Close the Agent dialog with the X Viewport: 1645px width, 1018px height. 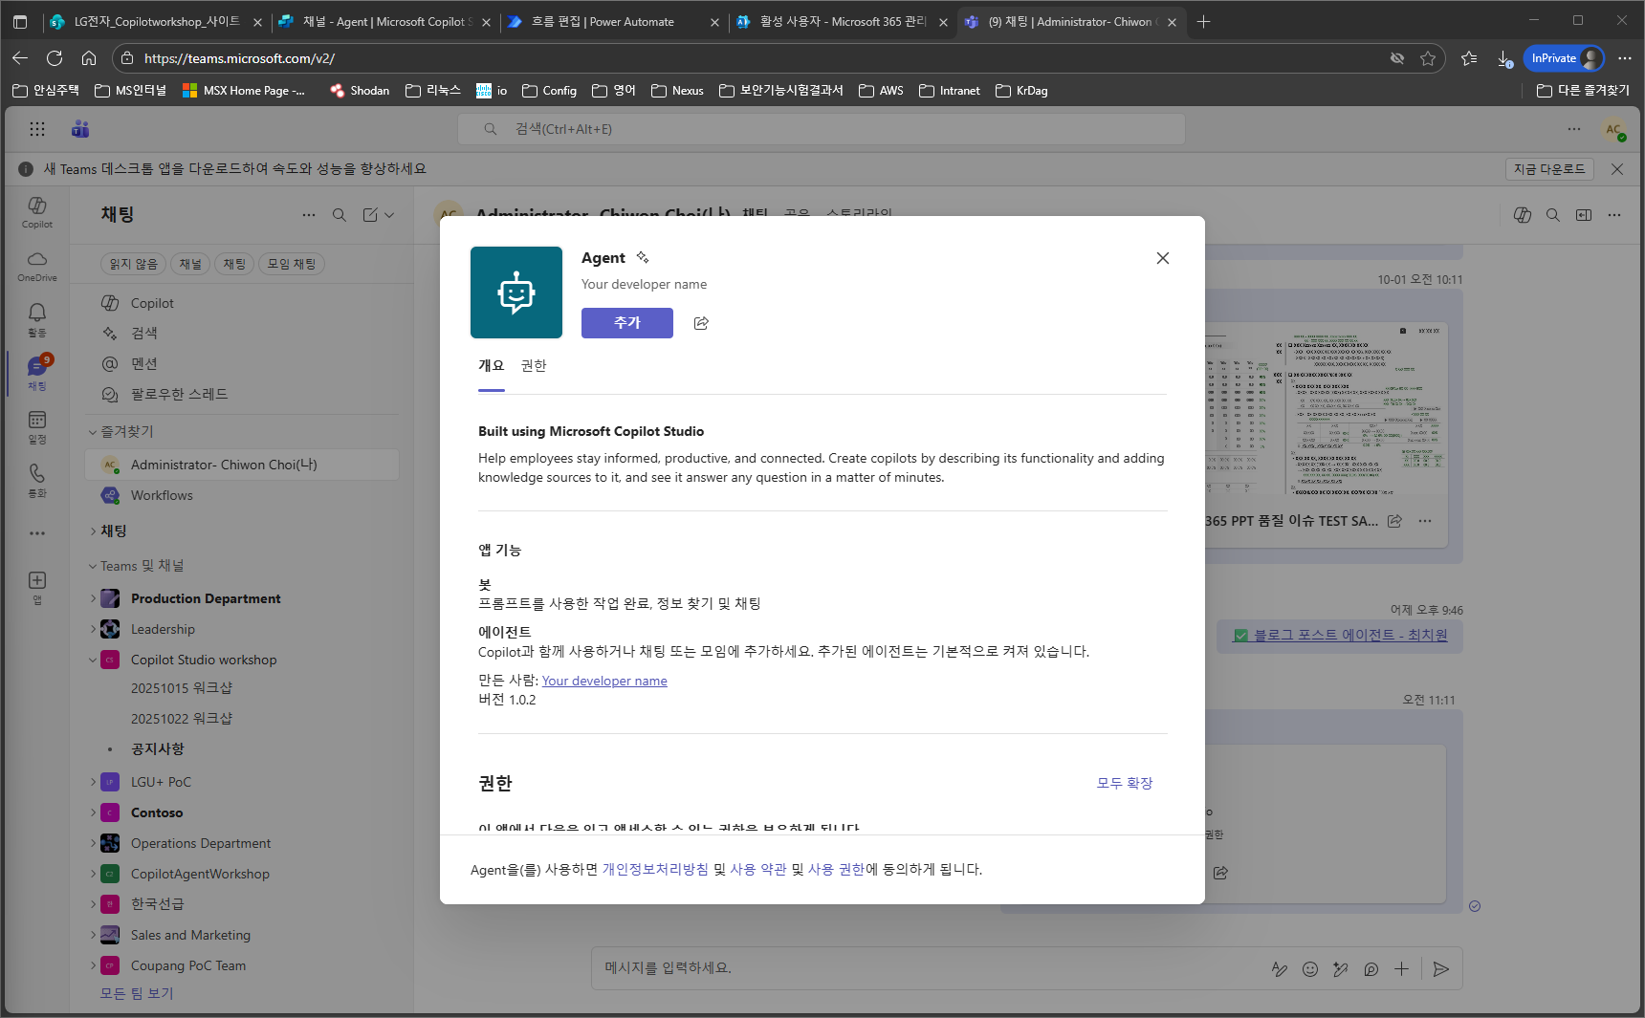coord(1162,258)
